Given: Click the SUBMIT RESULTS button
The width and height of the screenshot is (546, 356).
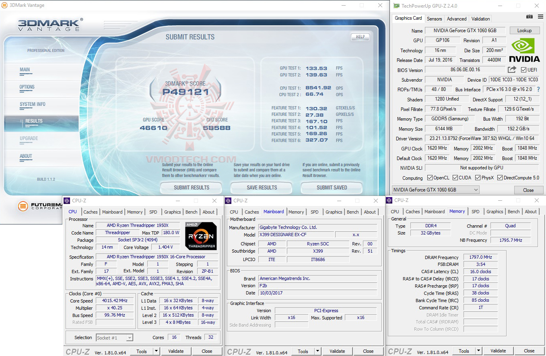Looking at the screenshot, I should pos(191,187).
